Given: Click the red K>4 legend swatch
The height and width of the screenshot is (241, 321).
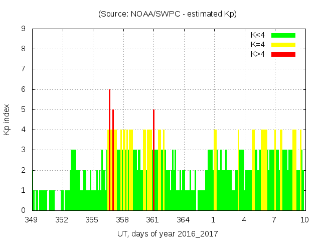Looking at the screenshot, I should point(283,54).
